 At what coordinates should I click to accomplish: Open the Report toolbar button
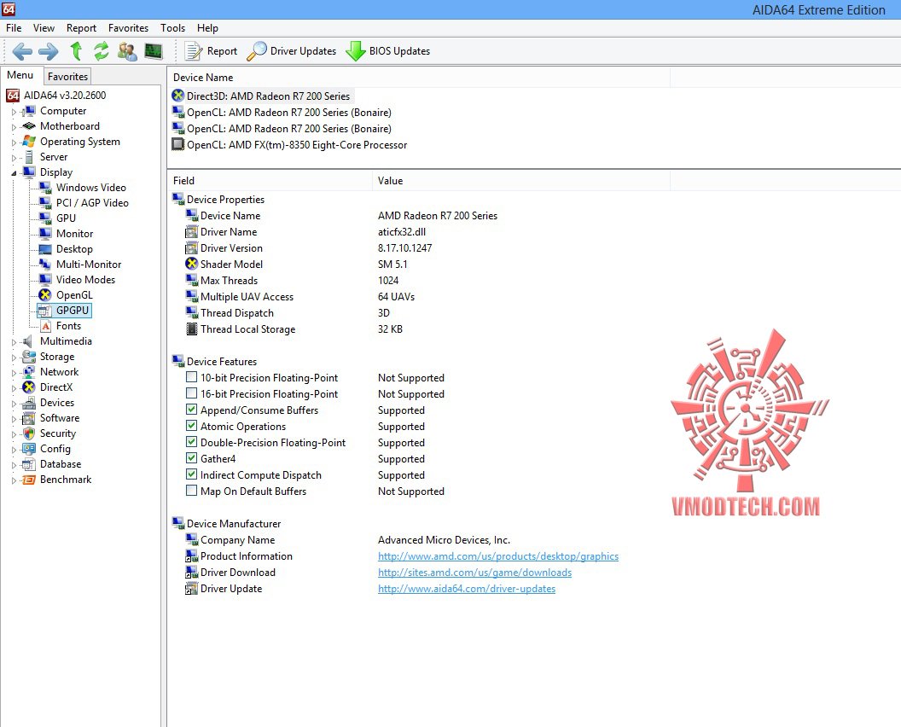210,51
